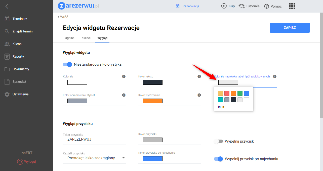Click the ZAPISZ button
This screenshot has height=171, width=323.
(290, 28)
